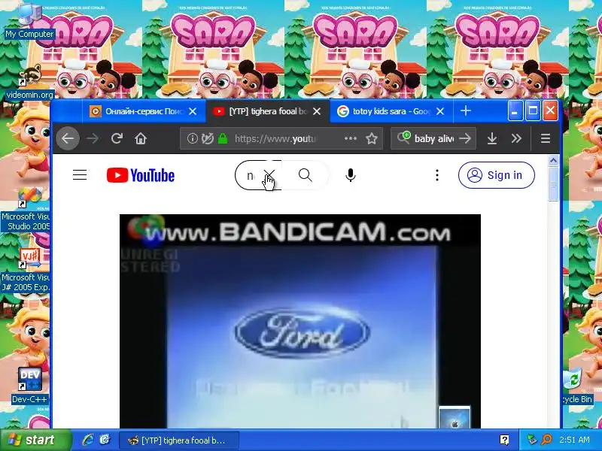This screenshot has width=602, height=451.
Task: Close the totoy kids sara tab
Action: coord(440,111)
